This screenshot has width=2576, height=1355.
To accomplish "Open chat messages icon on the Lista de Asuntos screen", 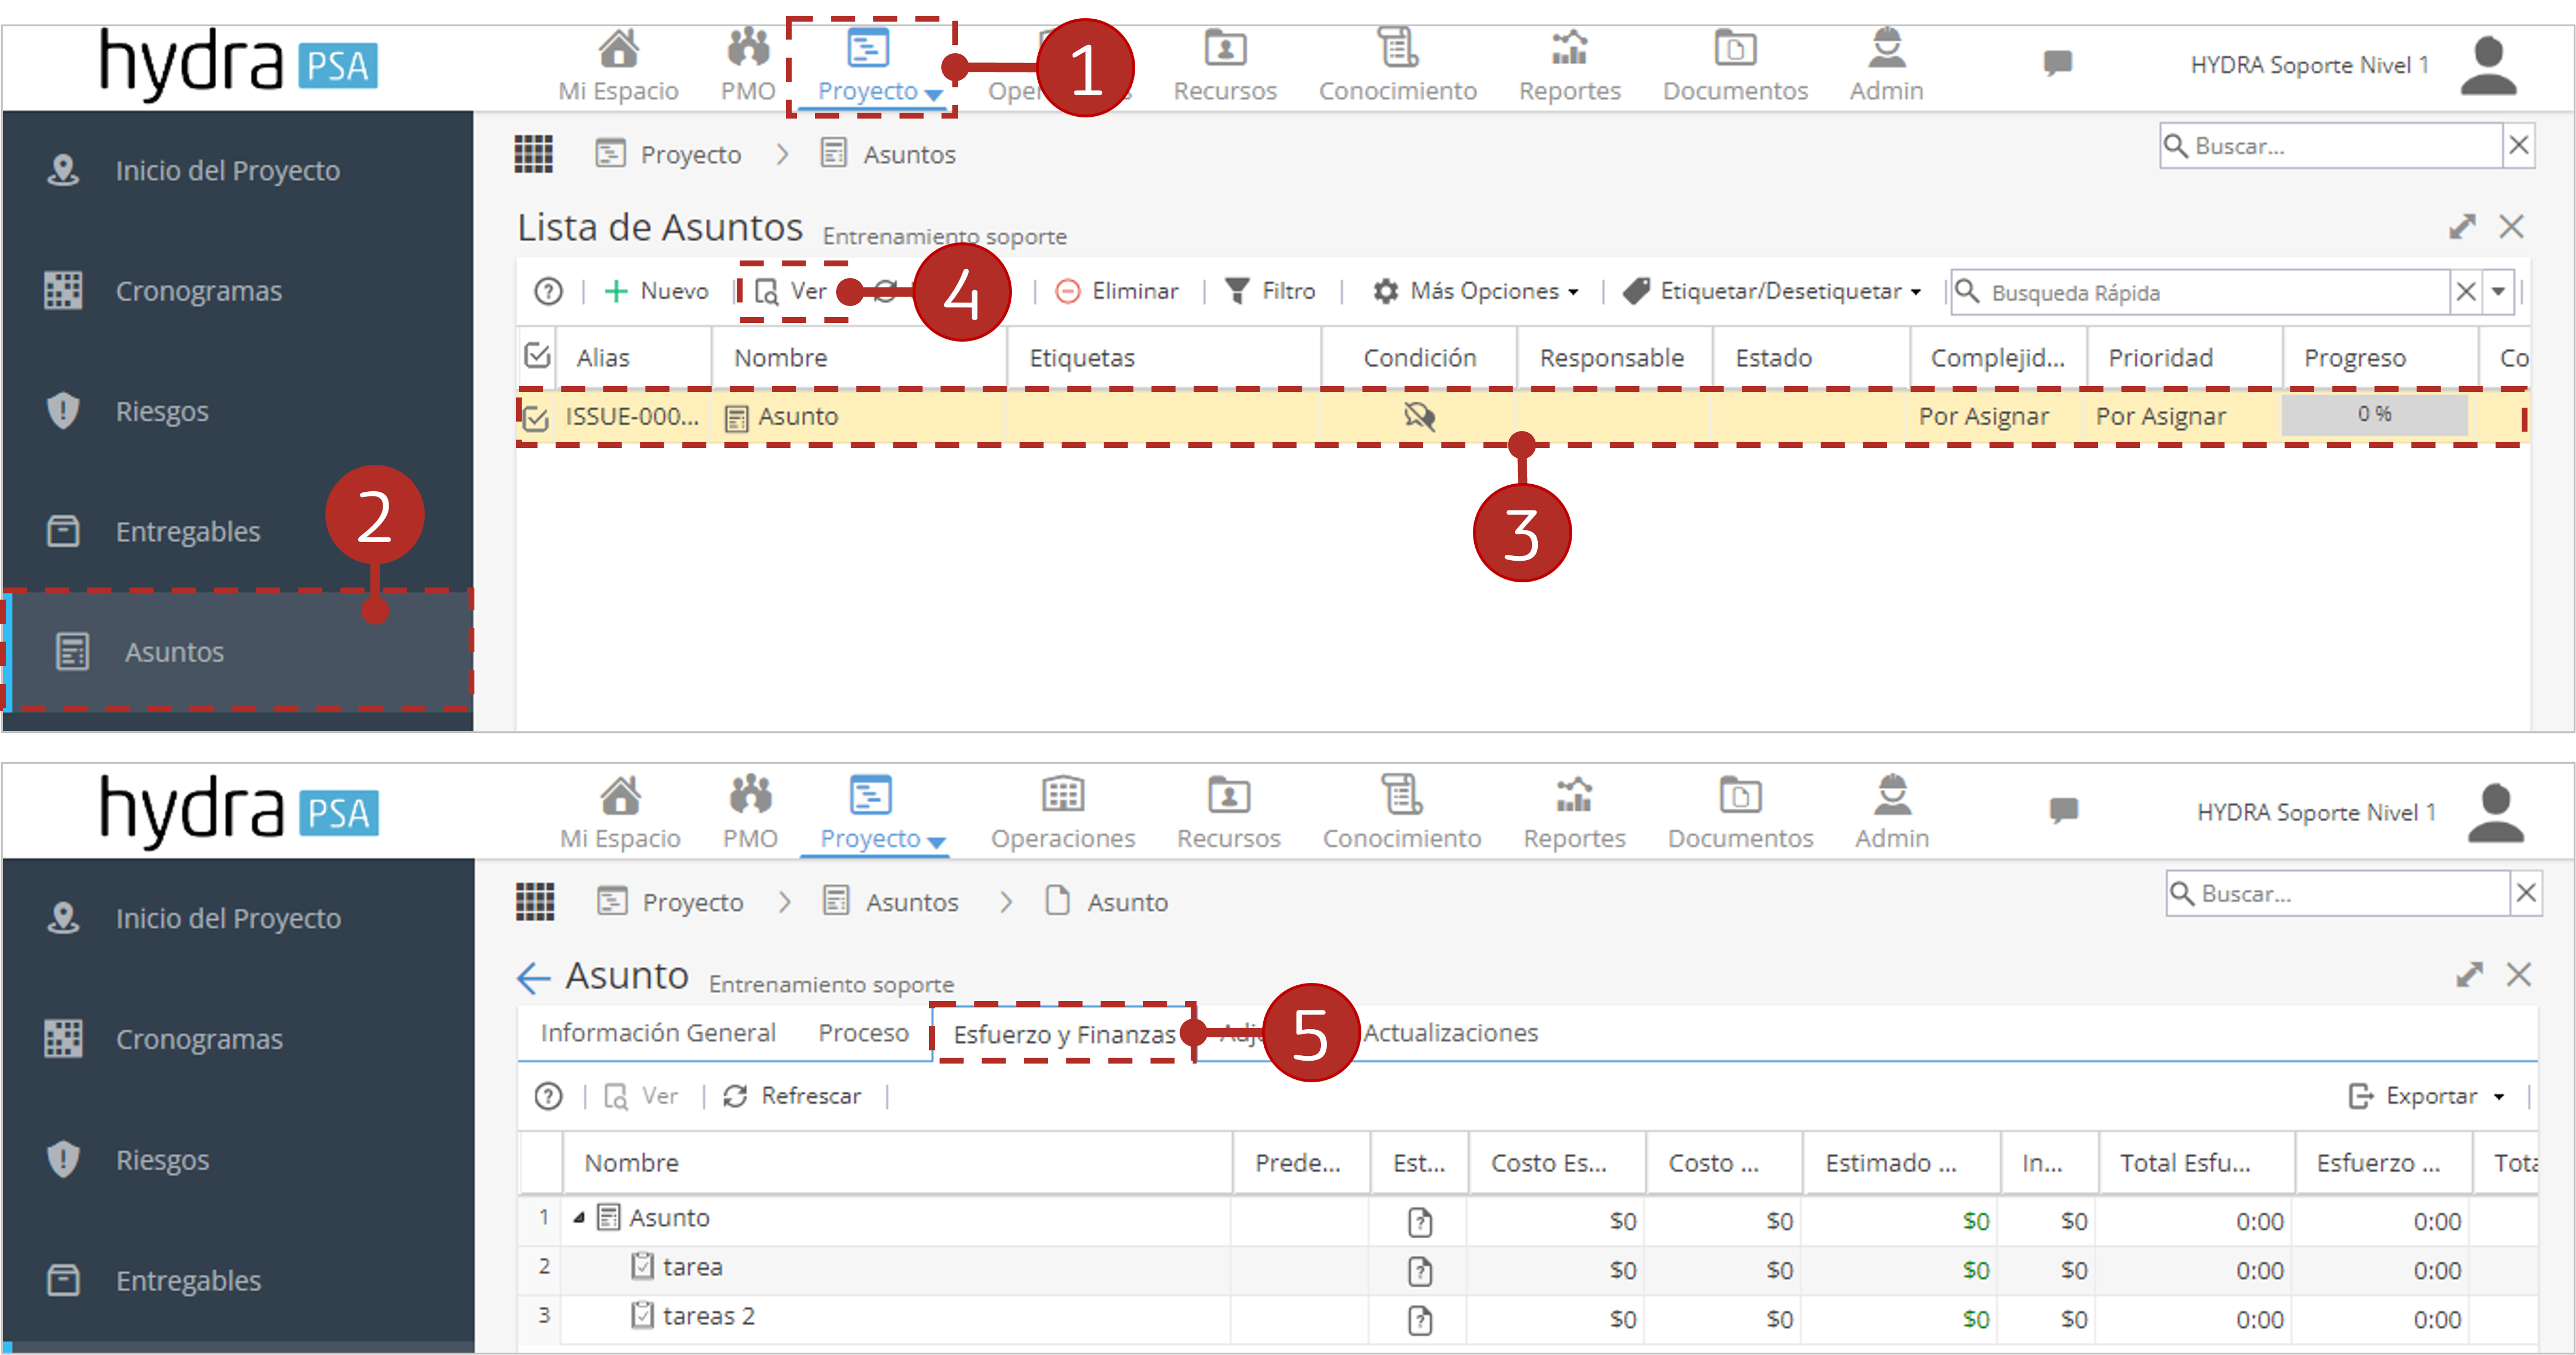I will coord(2057,64).
